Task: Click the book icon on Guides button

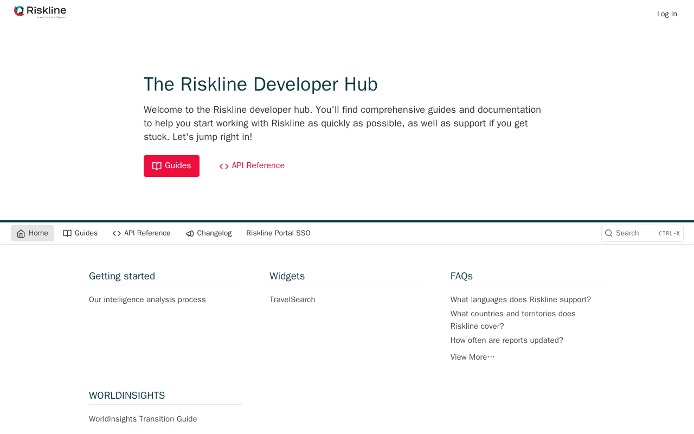Action: click(157, 166)
